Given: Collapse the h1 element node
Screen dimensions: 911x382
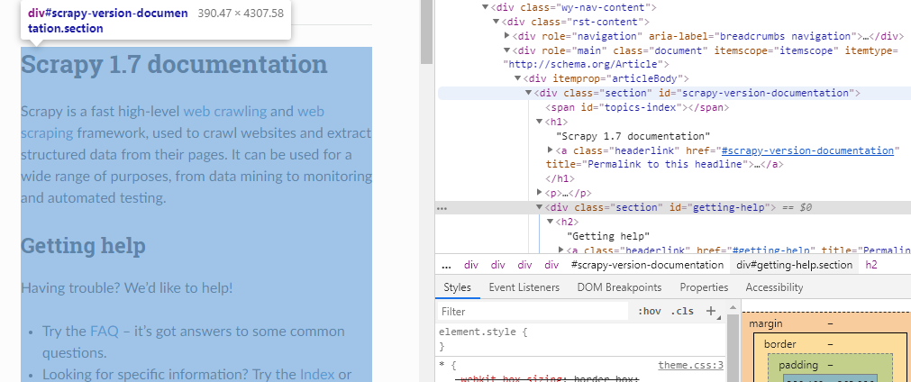Looking at the screenshot, I should [x=539, y=122].
